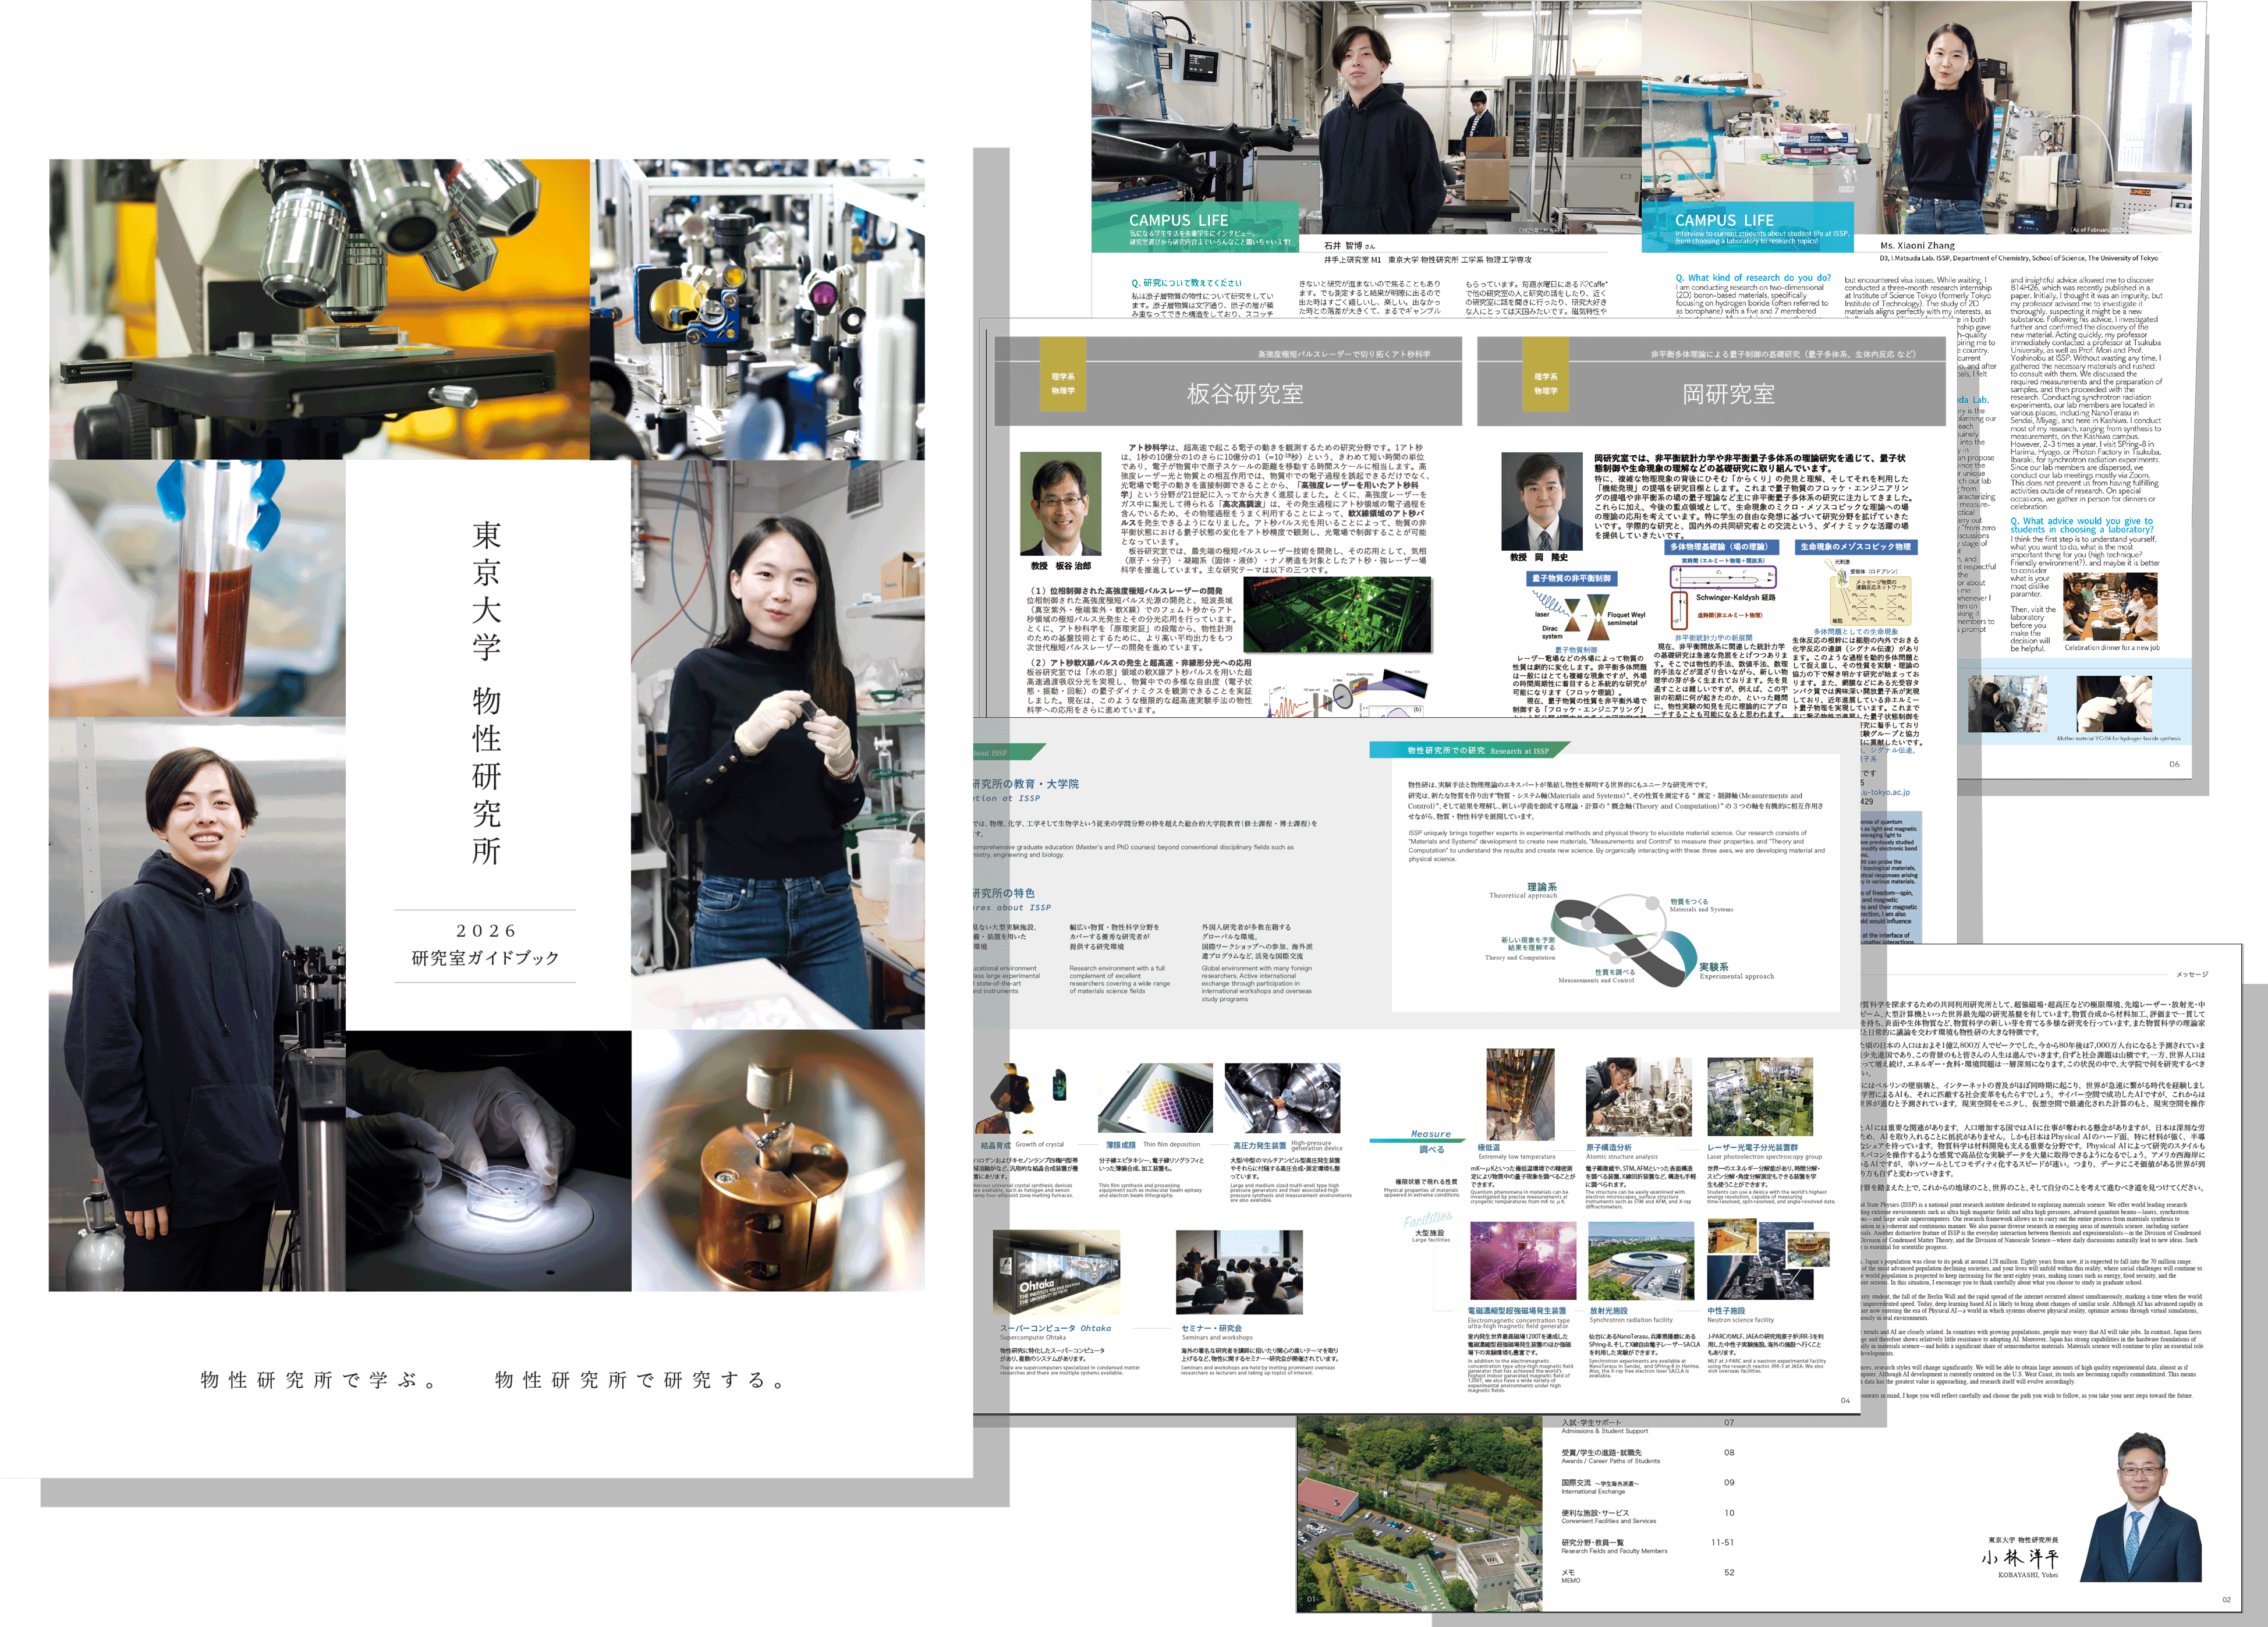Open the portrait of Professor 板谷 治郎
This screenshot has height=1627, width=2268.
click(x=1060, y=503)
